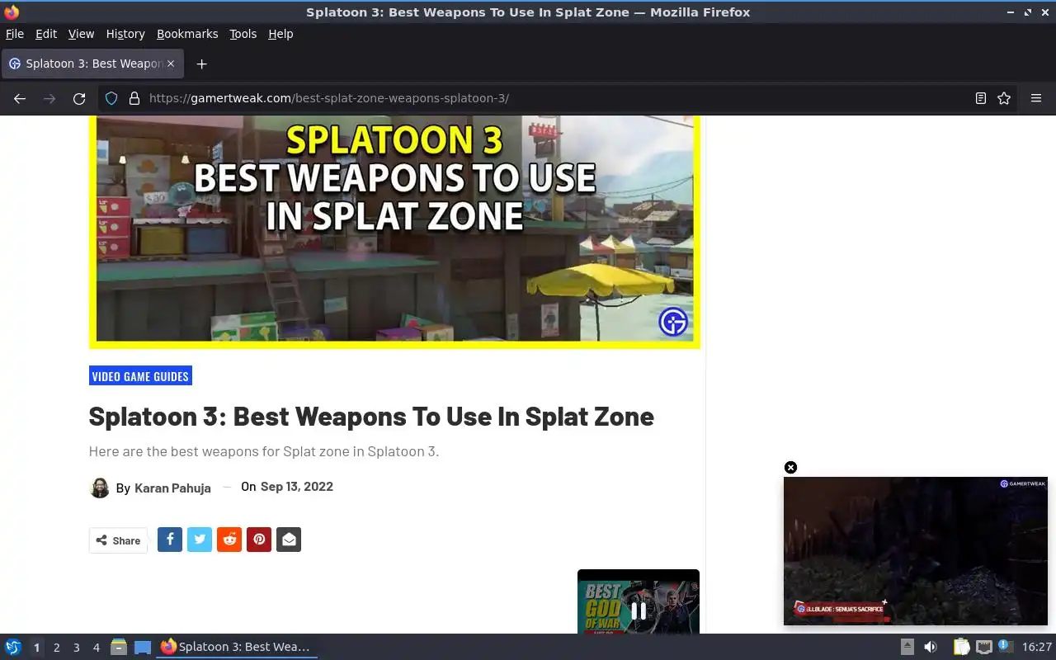Click the author avatar image
Image resolution: width=1056 pixels, height=660 pixels.
click(x=100, y=488)
